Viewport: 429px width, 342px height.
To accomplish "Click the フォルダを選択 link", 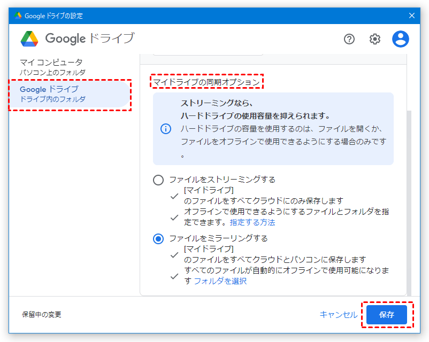I will coord(220,281).
